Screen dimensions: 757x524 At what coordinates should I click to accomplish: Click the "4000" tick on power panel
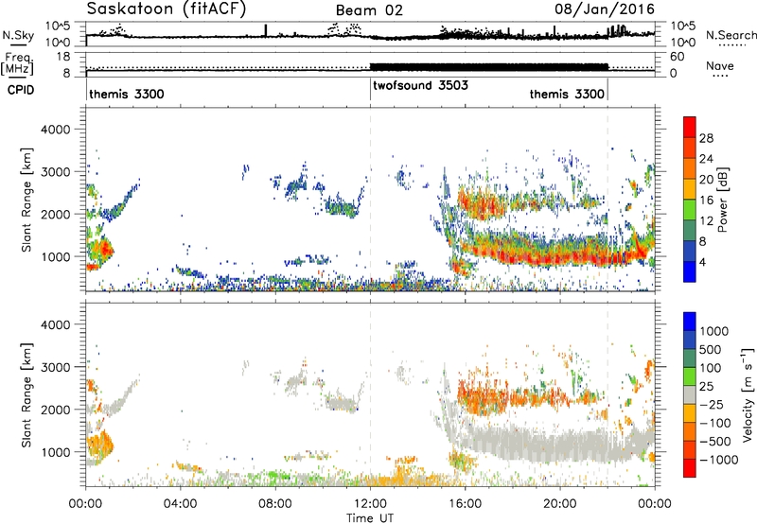coord(56,130)
